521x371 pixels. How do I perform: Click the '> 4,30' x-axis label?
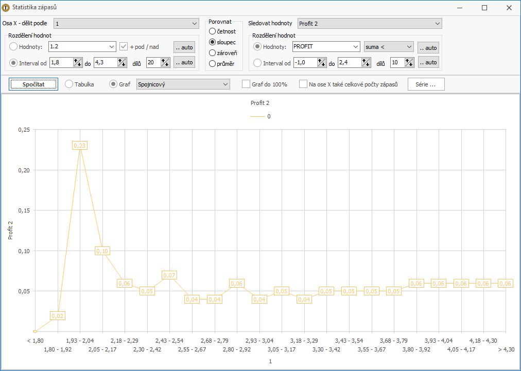click(506, 349)
